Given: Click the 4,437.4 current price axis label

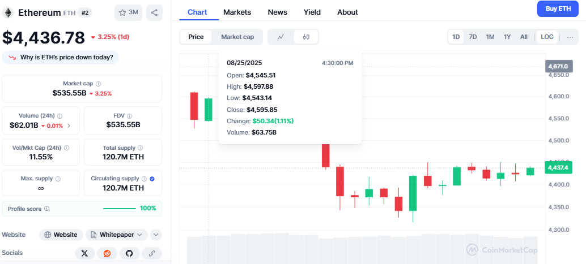Looking at the screenshot, I should point(558,168).
